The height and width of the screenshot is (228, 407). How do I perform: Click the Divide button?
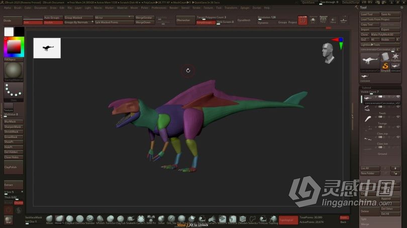pos(13,21)
